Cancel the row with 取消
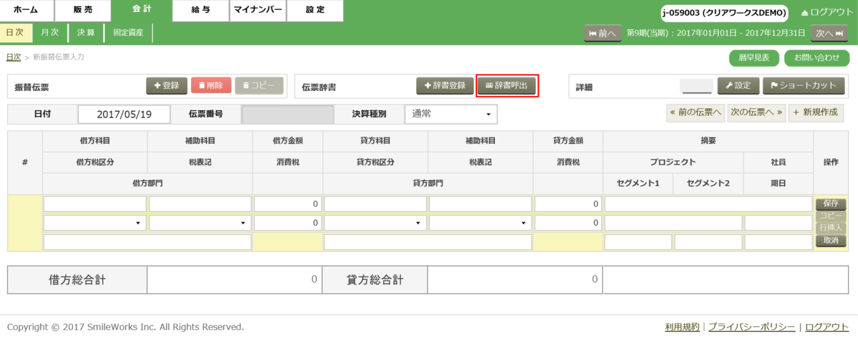This screenshot has height=337, width=858. [x=831, y=240]
